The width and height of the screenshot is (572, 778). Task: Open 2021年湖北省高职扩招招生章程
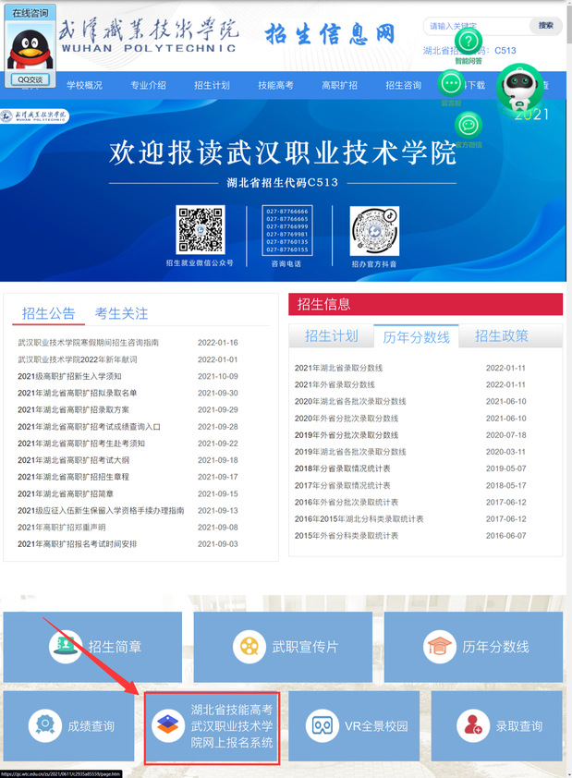point(73,477)
